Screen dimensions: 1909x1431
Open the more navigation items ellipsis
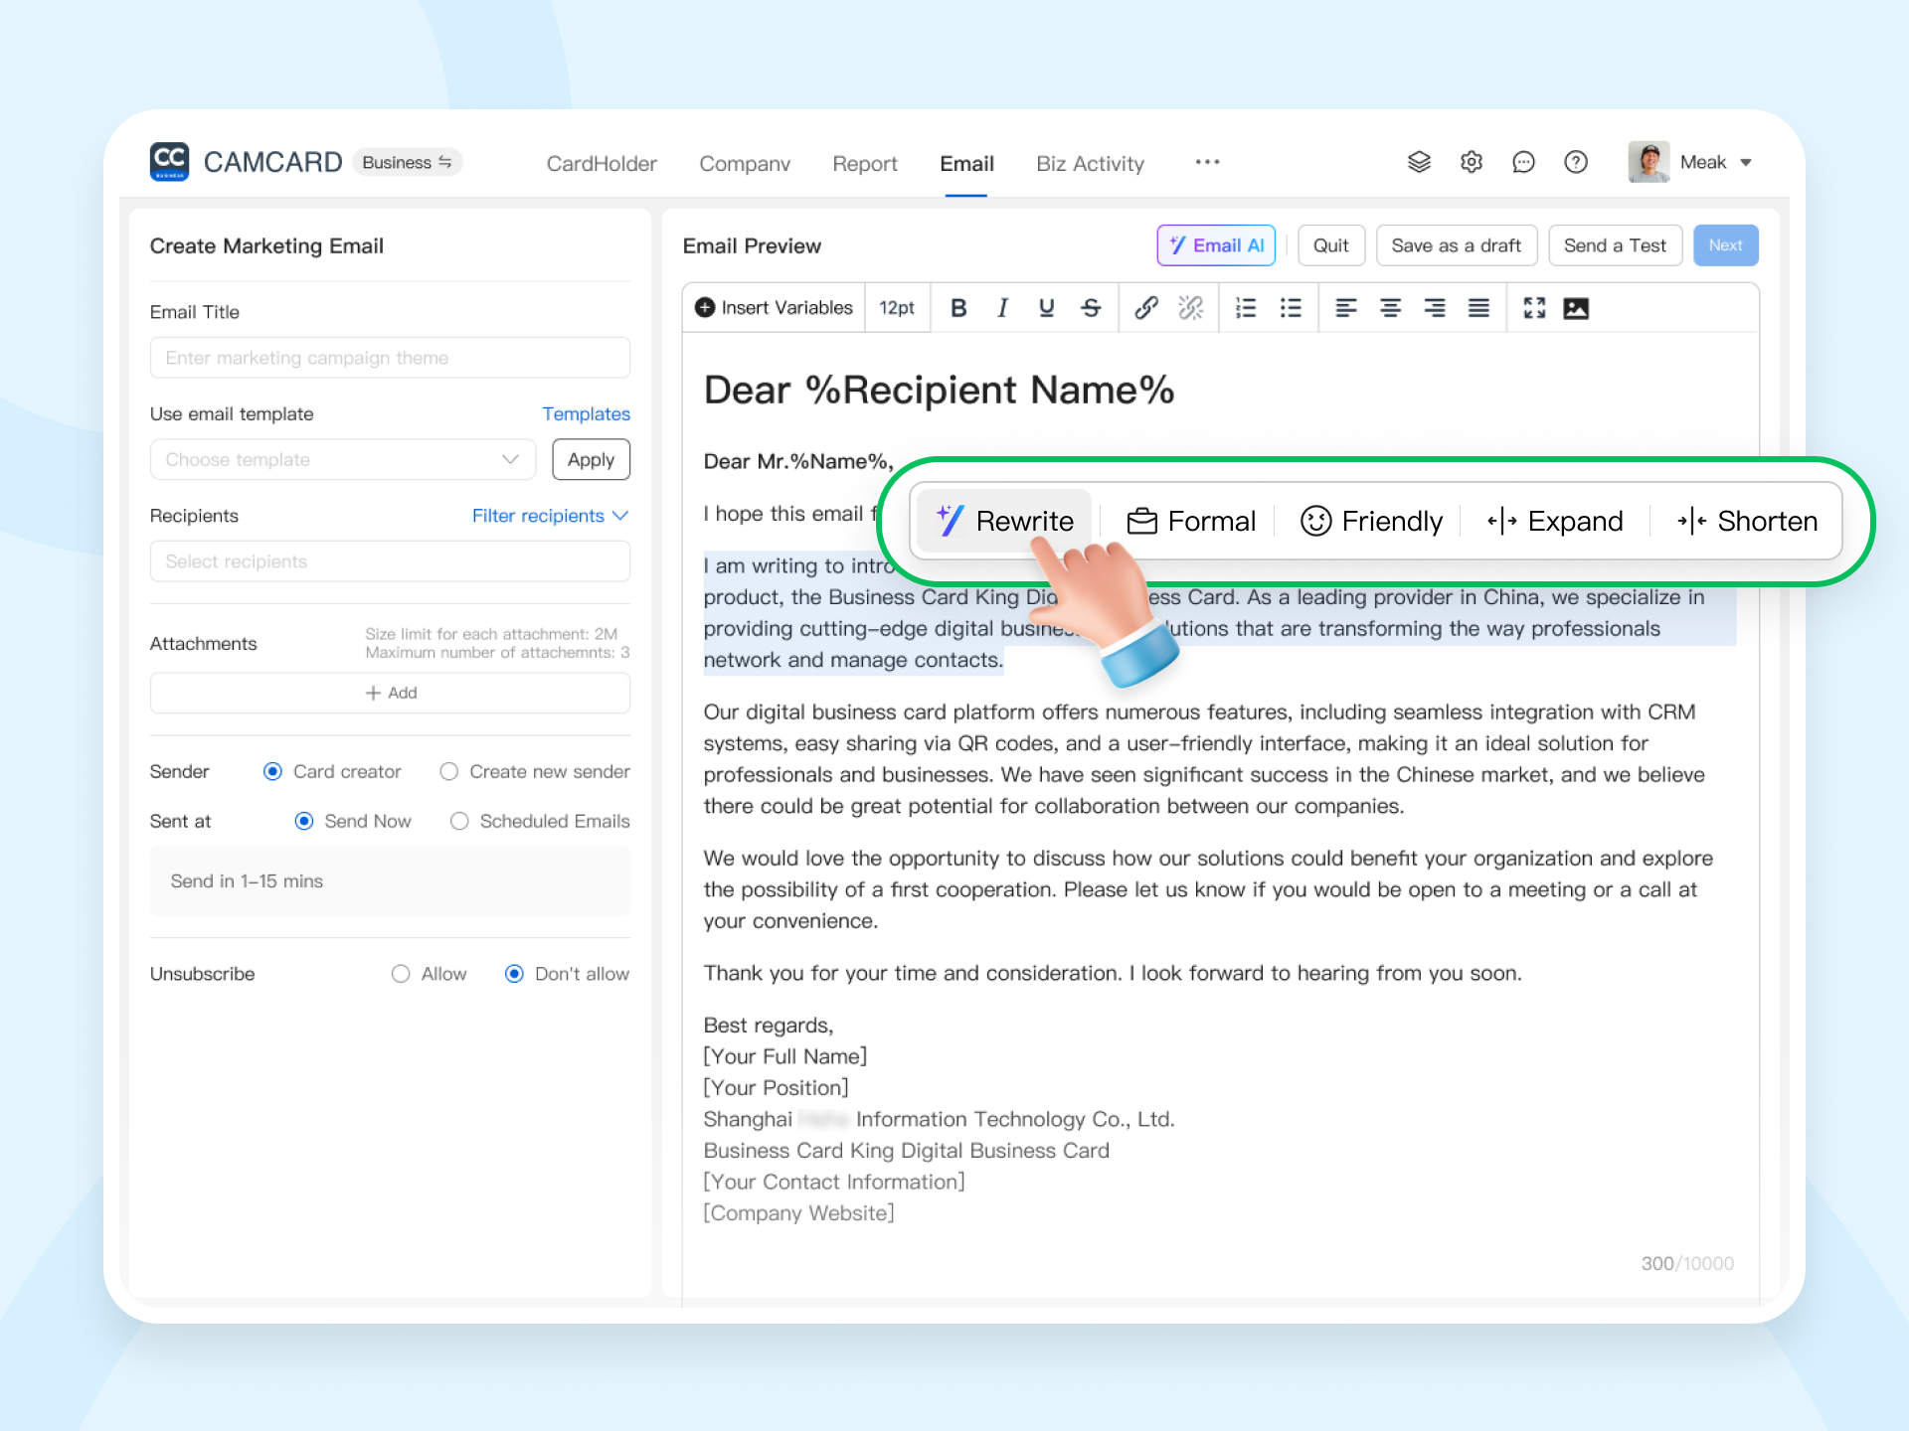[1207, 162]
